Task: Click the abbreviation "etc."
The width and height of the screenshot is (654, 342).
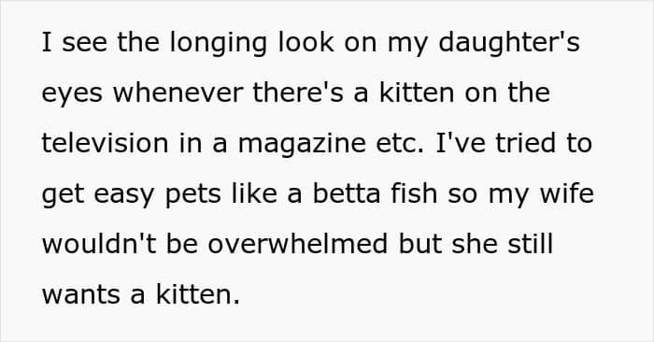Action: (400, 144)
